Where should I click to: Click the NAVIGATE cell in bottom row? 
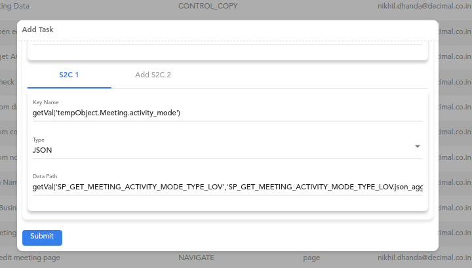196,258
